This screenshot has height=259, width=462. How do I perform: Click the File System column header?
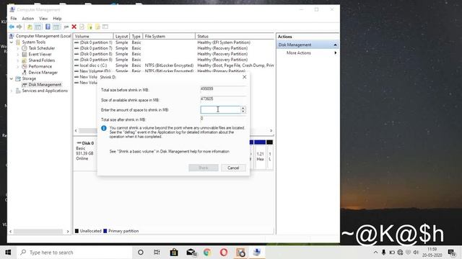click(x=169, y=37)
